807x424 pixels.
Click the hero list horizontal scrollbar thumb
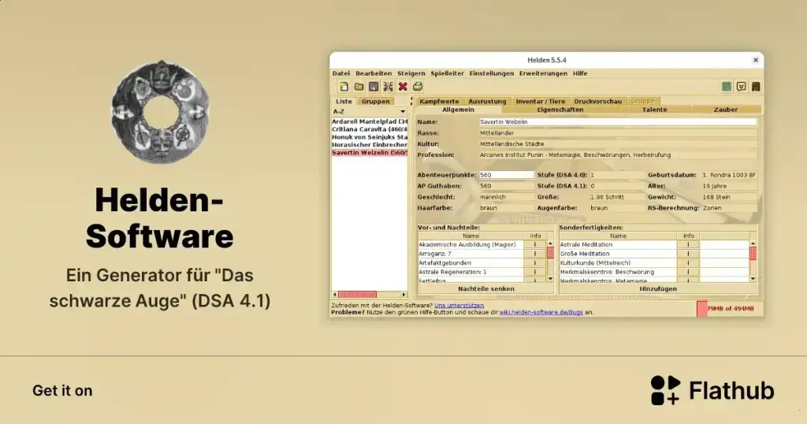coord(357,295)
